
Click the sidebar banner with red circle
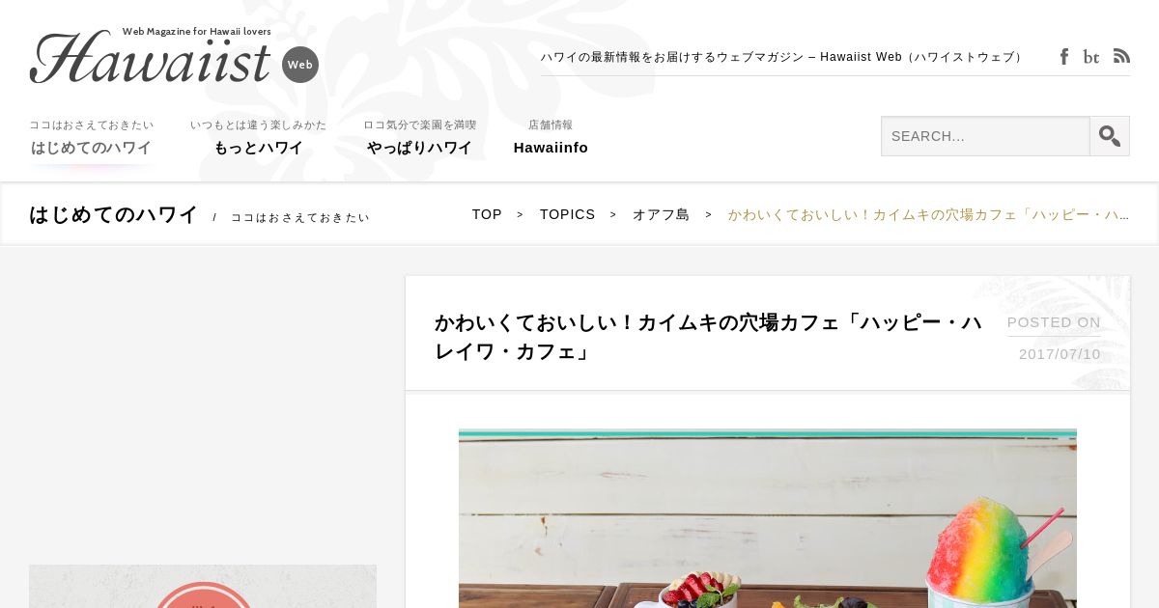coord(203,586)
